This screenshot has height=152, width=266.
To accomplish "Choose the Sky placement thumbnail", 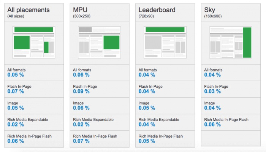I will (x=231, y=42).
